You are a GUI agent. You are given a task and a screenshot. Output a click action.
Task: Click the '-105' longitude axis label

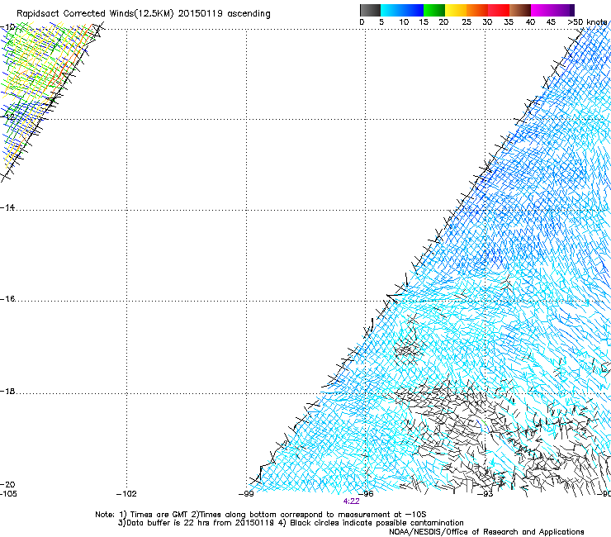point(8,494)
